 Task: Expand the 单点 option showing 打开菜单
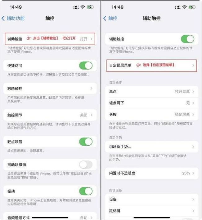(151, 91)
